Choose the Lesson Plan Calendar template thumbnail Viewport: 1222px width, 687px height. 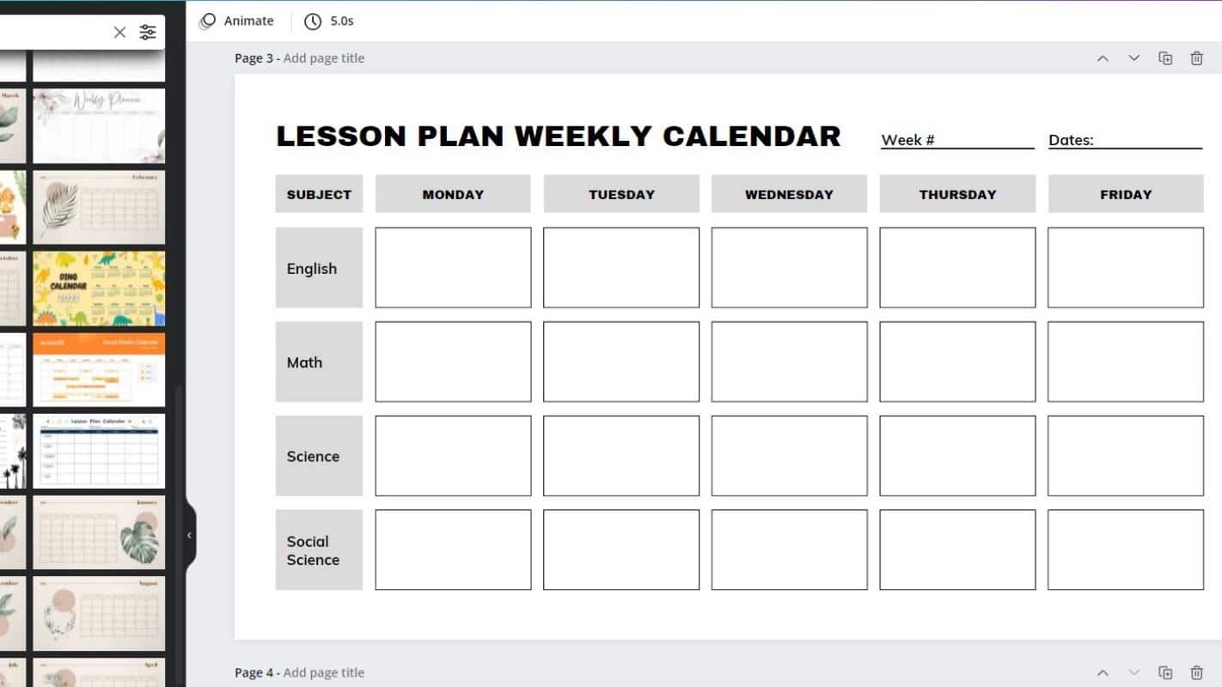click(x=99, y=451)
